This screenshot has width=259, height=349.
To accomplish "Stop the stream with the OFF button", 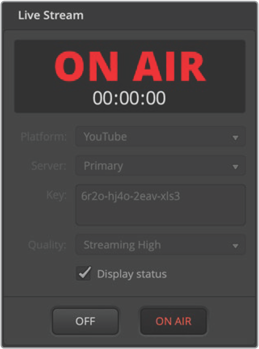I will [85, 321].
